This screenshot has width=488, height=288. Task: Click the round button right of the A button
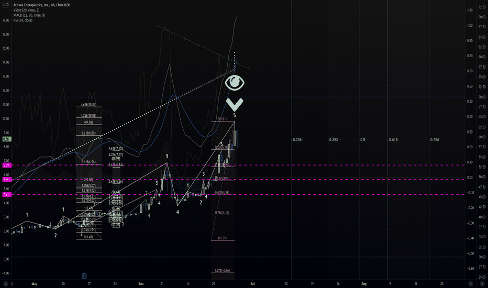pos(482,284)
